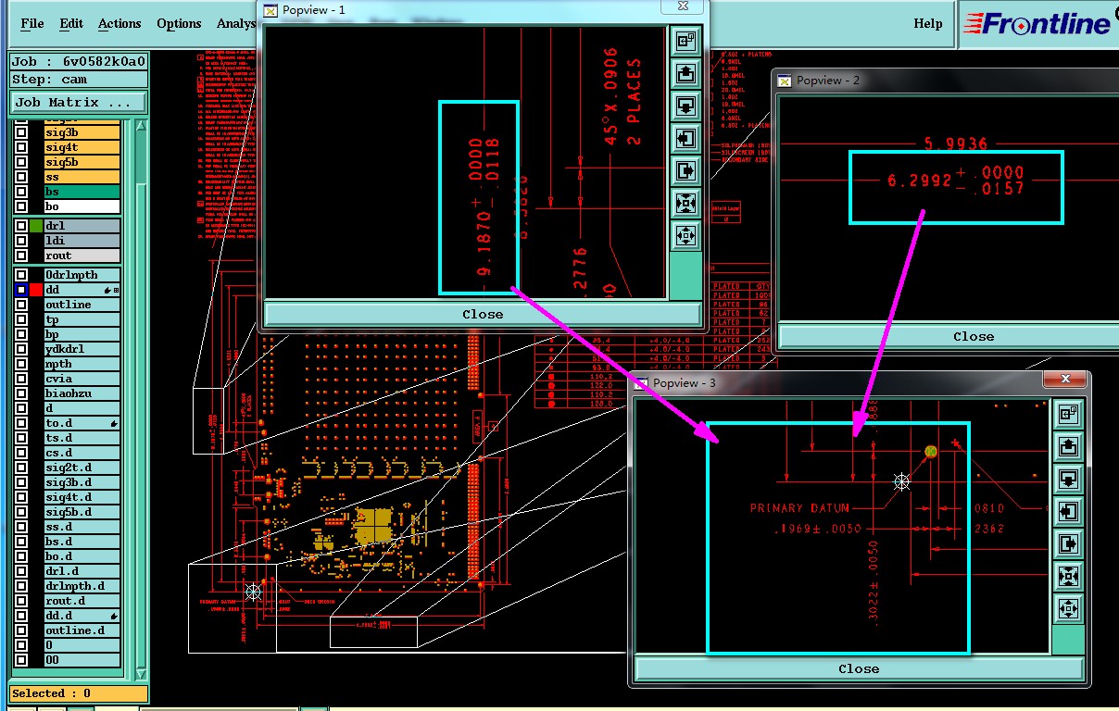Zoom out with outward-arrows icon in Popview 3
The image size is (1119, 711).
(x=1068, y=608)
